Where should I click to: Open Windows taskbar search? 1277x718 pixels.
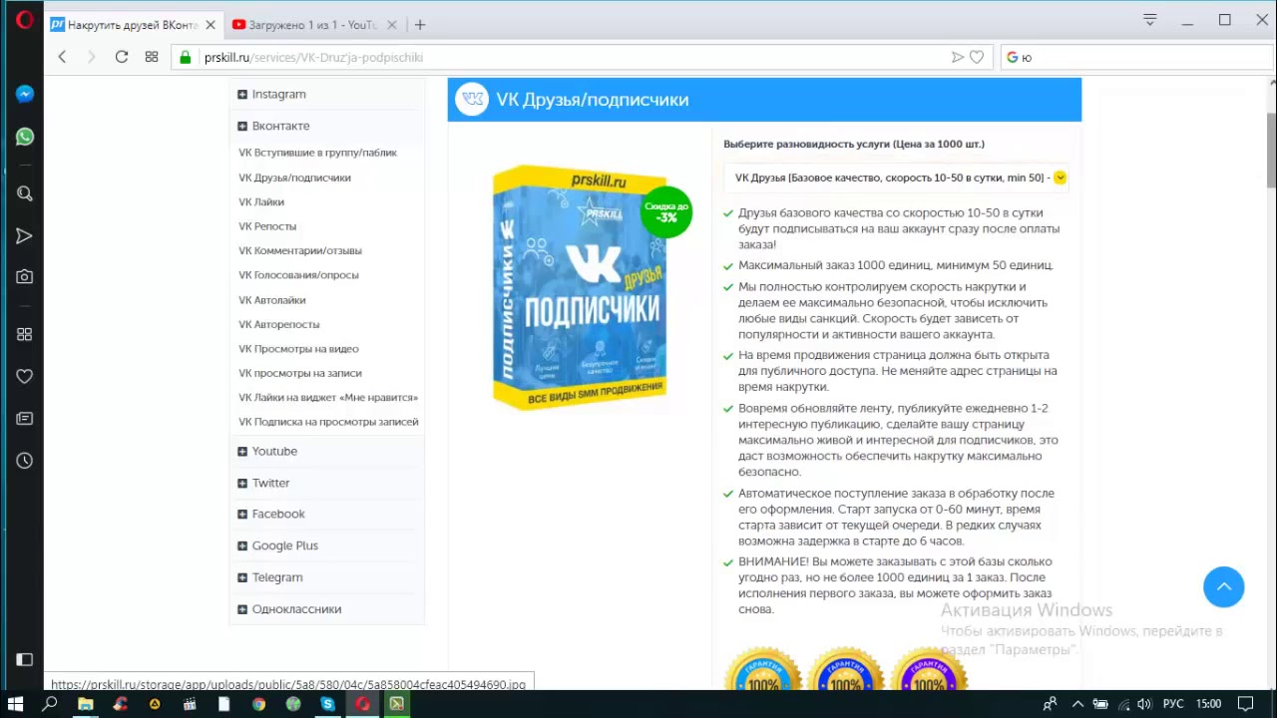point(50,704)
